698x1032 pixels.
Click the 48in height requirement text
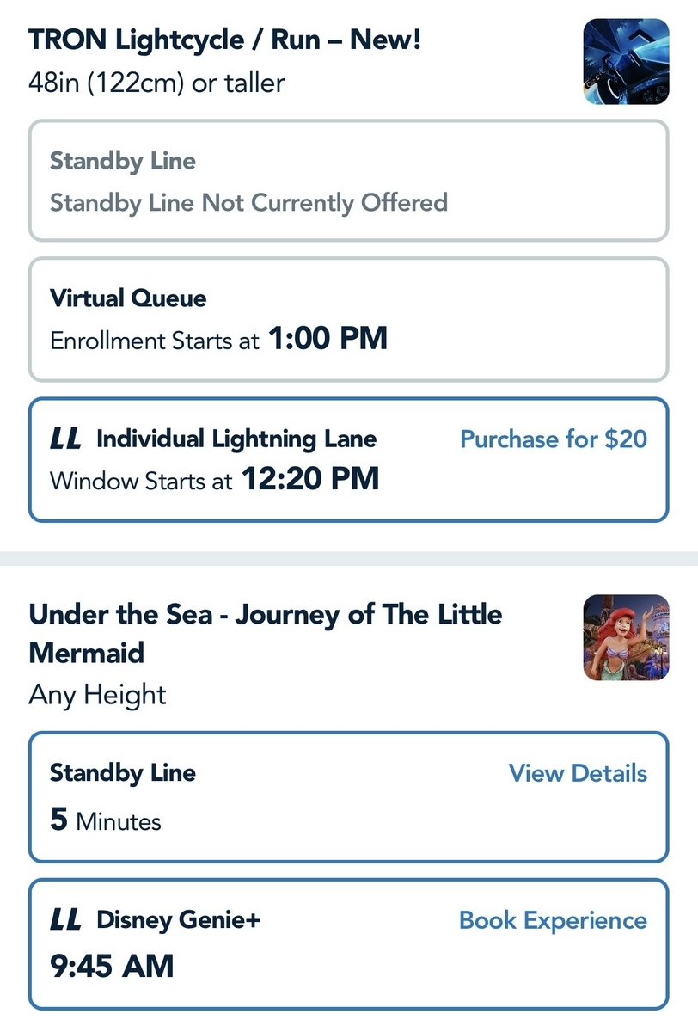[x=156, y=83]
